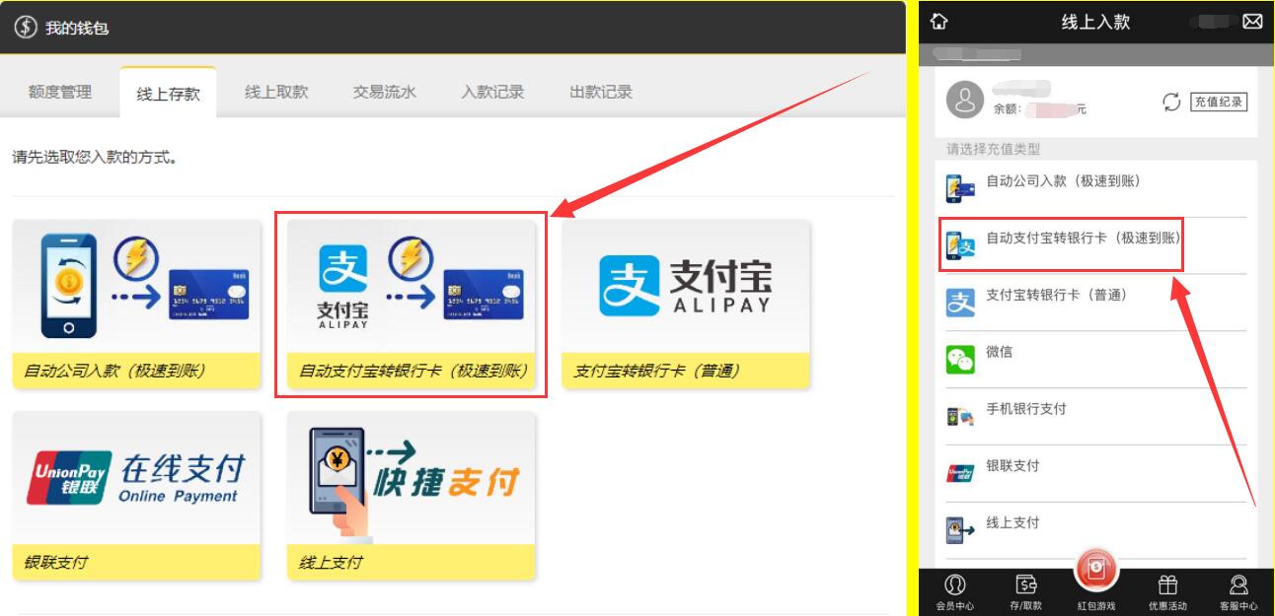Open 客服中心 support icon
Image resolution: width=1275 pixels, height=616 pixels.
[1238, 592]
